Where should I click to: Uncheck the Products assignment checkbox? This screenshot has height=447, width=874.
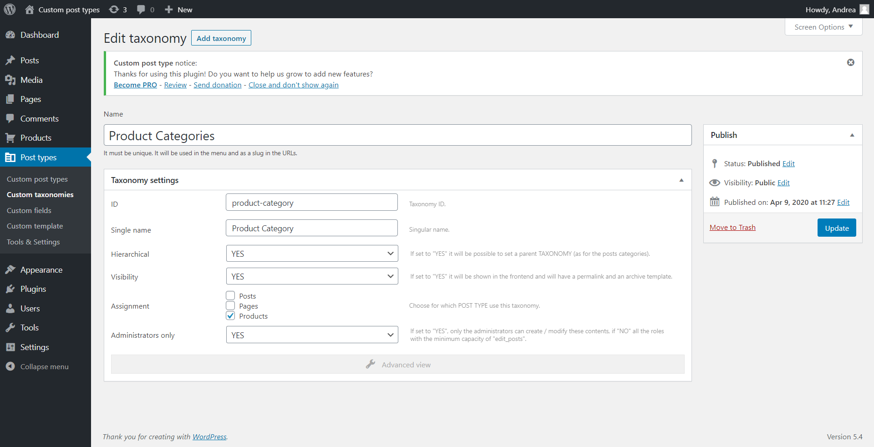click(x=230, y=316)
